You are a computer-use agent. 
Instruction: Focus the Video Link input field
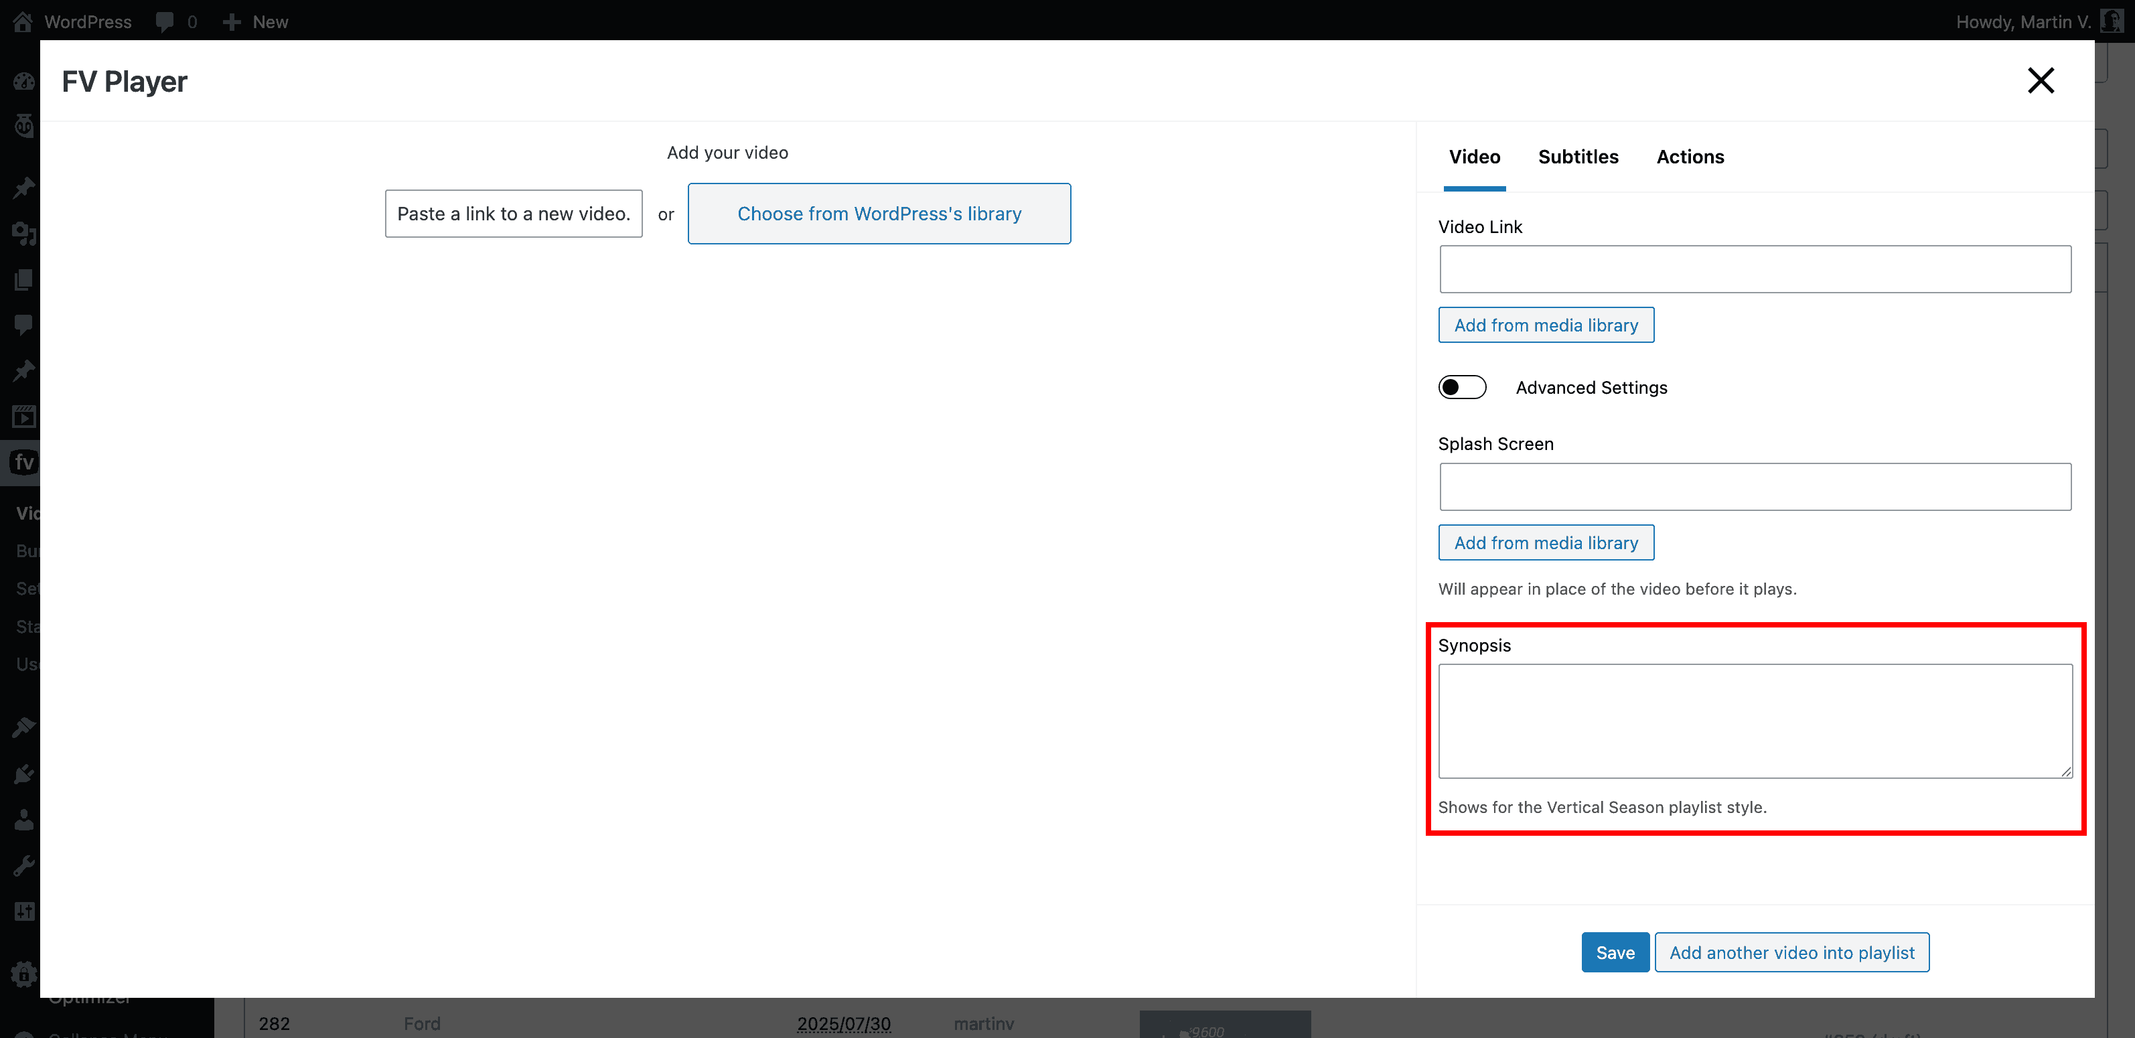tap(1755, 269)
